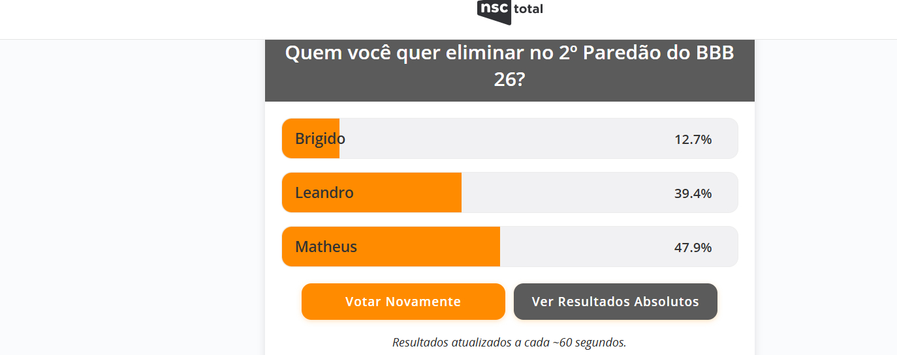Click the number '26?' in the poll header
897x355 pixels.
pos(509,79)
